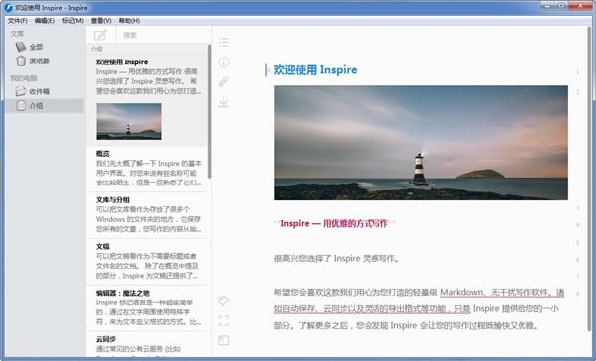
Task: Select the 文库与分组 note in list
Action: tap(147, 215)
